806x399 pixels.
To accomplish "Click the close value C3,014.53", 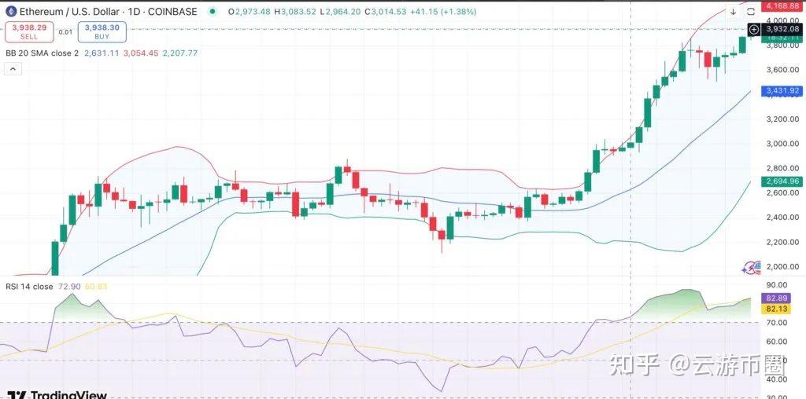I will pyautogui.click(x=384, y=11).
